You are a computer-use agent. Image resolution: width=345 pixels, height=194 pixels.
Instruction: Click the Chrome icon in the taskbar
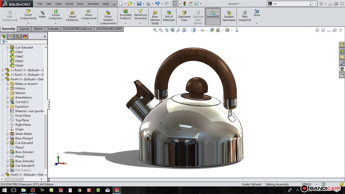point(80,190)
